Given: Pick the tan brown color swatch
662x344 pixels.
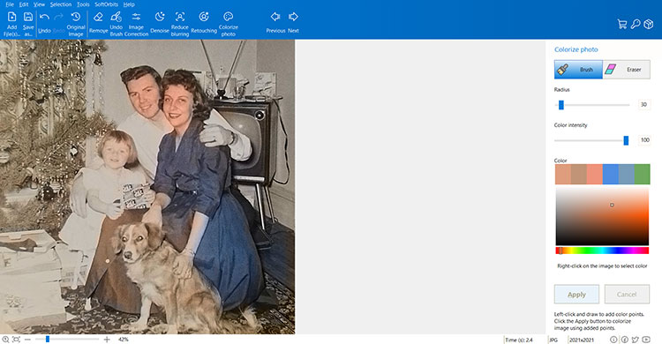Looking at the screenshot, I should pyautogui.click(x=579, y=175).
